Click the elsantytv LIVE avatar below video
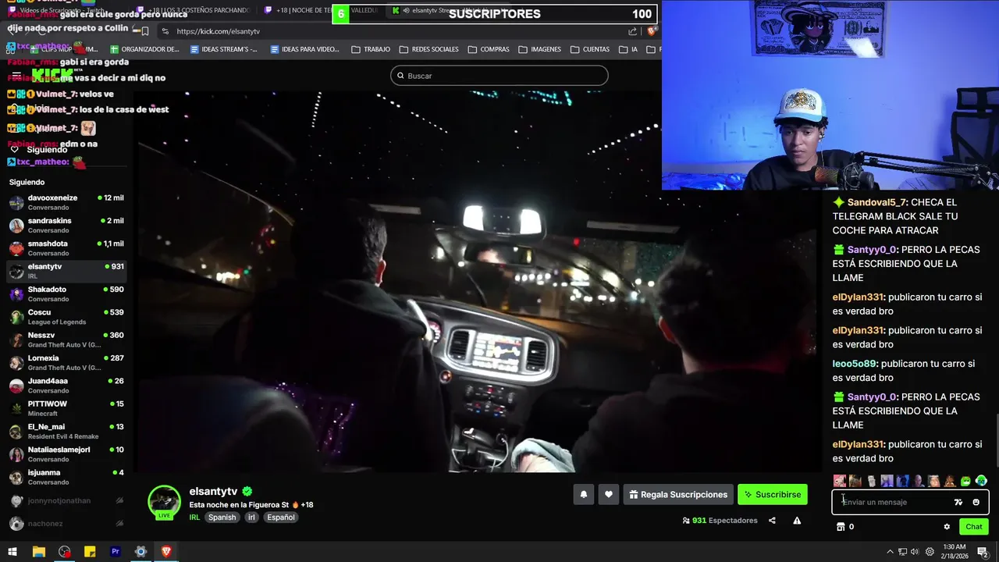This screenshot has height=562, width=999. (x=164, y=502)
